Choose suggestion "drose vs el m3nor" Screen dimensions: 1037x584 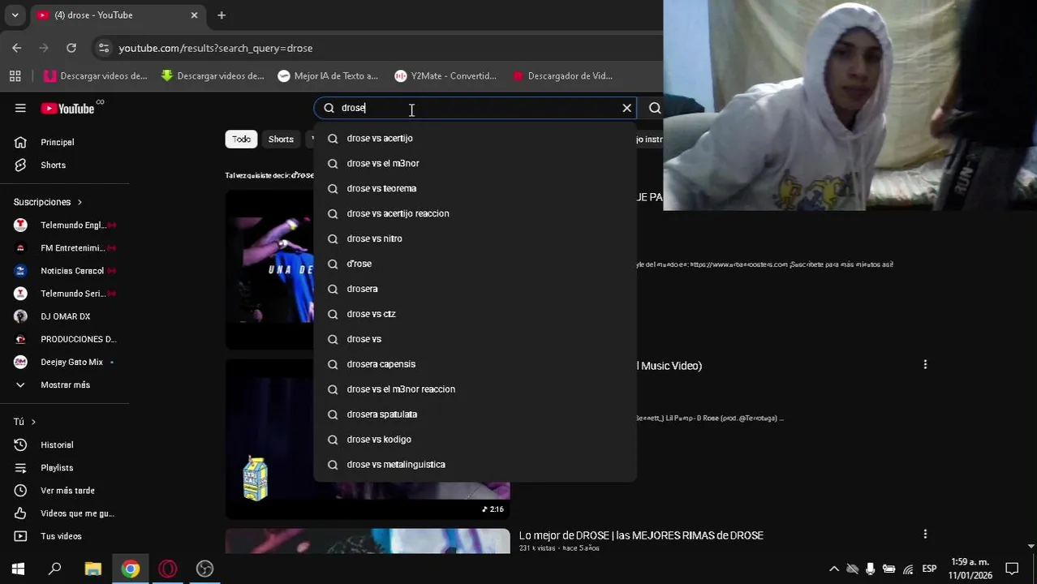click(x=475, y=163)
